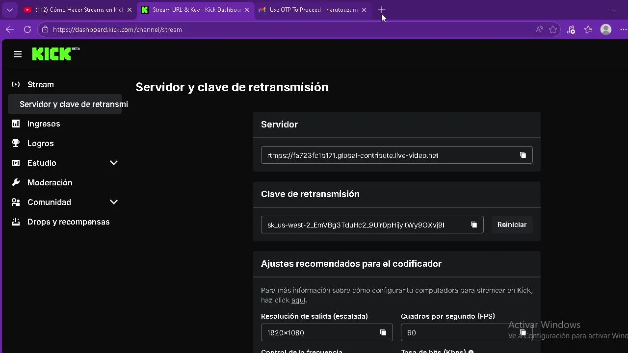Viewport: 628px width, 353px height.
Task: Click the Reiniciar button
Action: 512,225
